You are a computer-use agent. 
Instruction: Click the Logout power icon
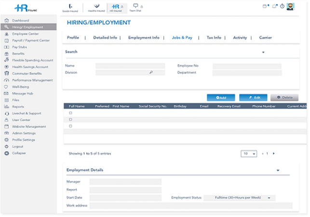coord(7,147)
